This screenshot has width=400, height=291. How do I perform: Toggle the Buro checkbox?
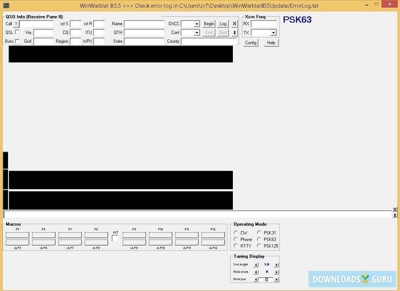coord(18,41)
